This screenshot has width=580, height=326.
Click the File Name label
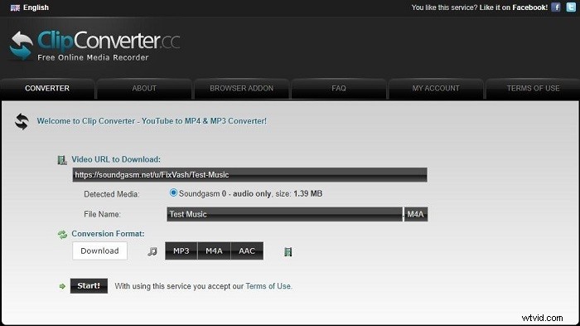click(102, 214)
